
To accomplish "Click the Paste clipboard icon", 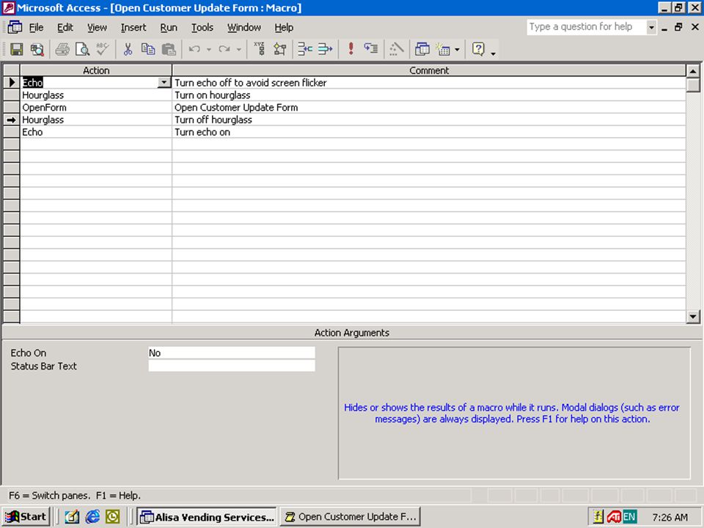I will click(169, 49).
